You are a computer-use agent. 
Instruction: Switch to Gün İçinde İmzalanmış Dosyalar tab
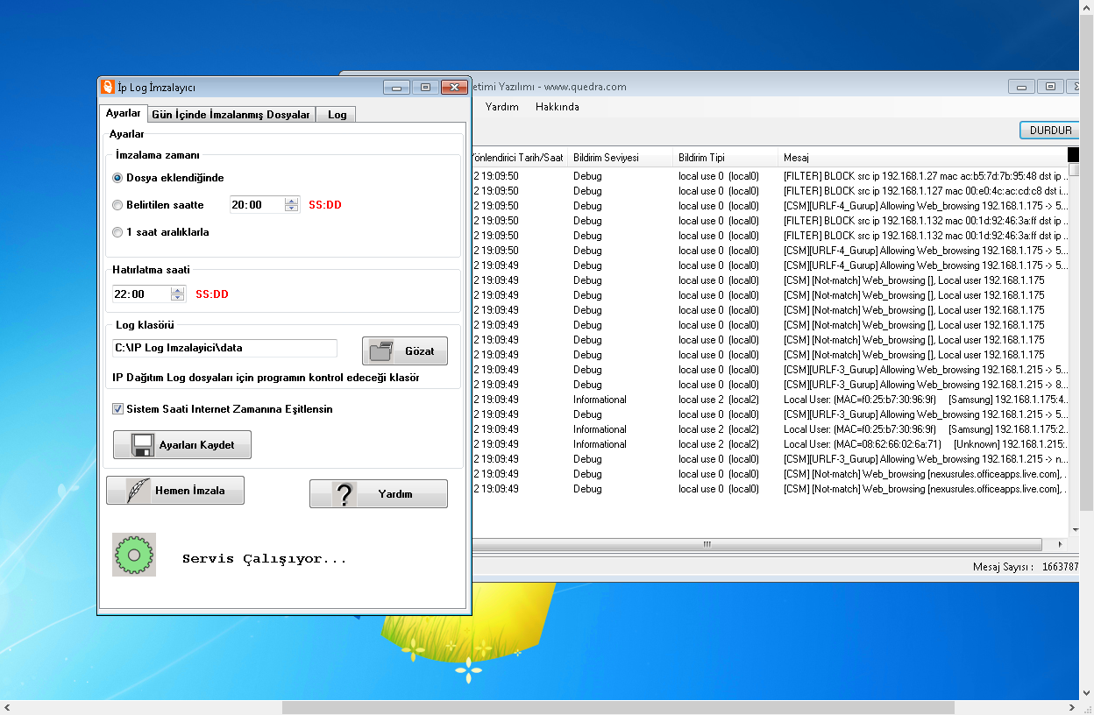(231, 115)
